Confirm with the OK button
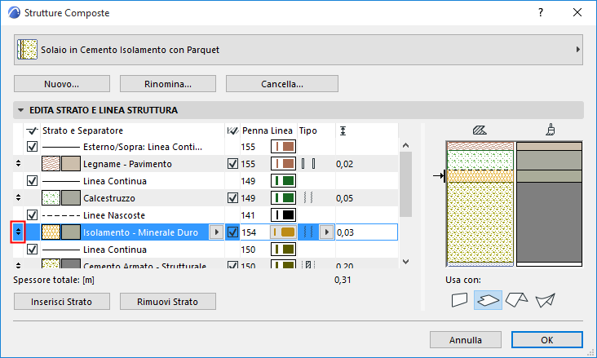Viewport: 597px width, 358px height. tap(547, 340)
